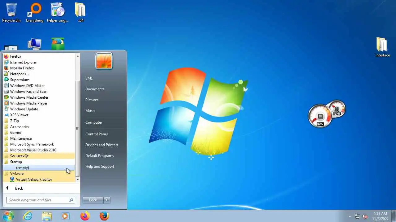Open Default Programs from Start menu

[x=100, y=156]
